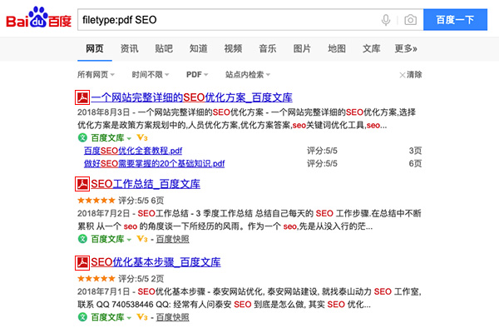Viewport: 499px width, 333px height.
Task: Switch to the 图片 tab
Action: pyautogui.click(x=302, y=48)
